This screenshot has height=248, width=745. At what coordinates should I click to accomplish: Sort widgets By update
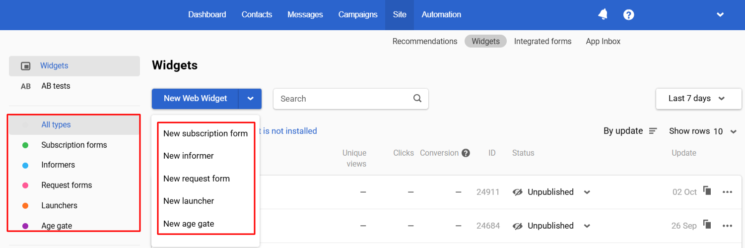point(623,131)
